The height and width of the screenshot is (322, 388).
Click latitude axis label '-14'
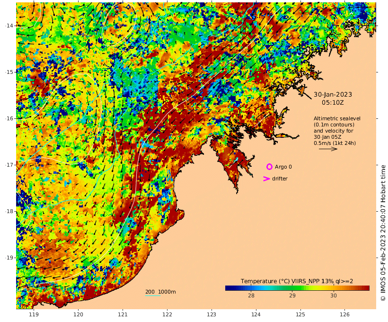[9, 26]
